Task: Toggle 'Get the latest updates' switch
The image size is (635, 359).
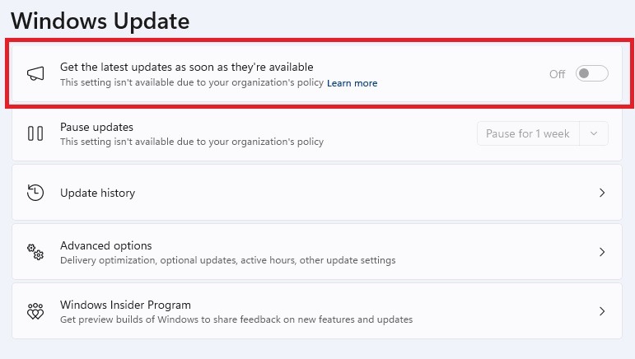Action: [591, 73]
